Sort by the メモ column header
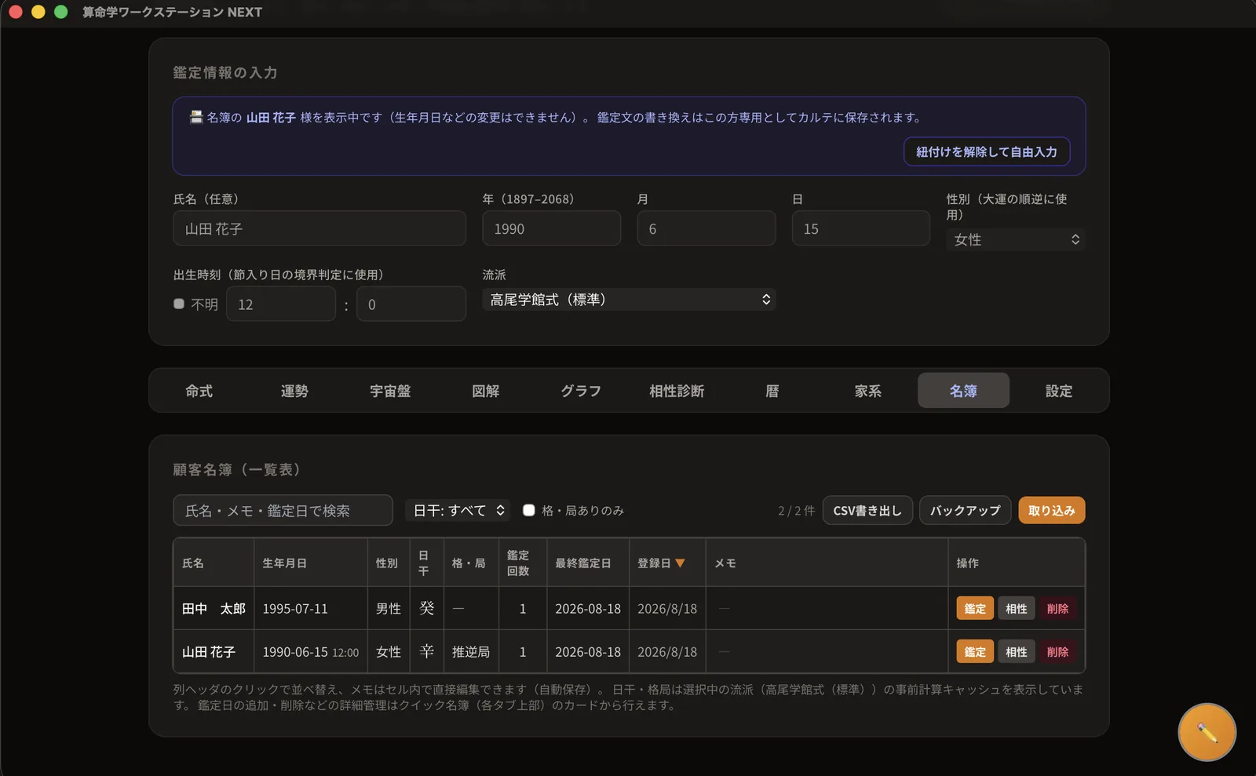Image resolution: width=1256 pixels, height=776 pixels. tap(827, 563)
